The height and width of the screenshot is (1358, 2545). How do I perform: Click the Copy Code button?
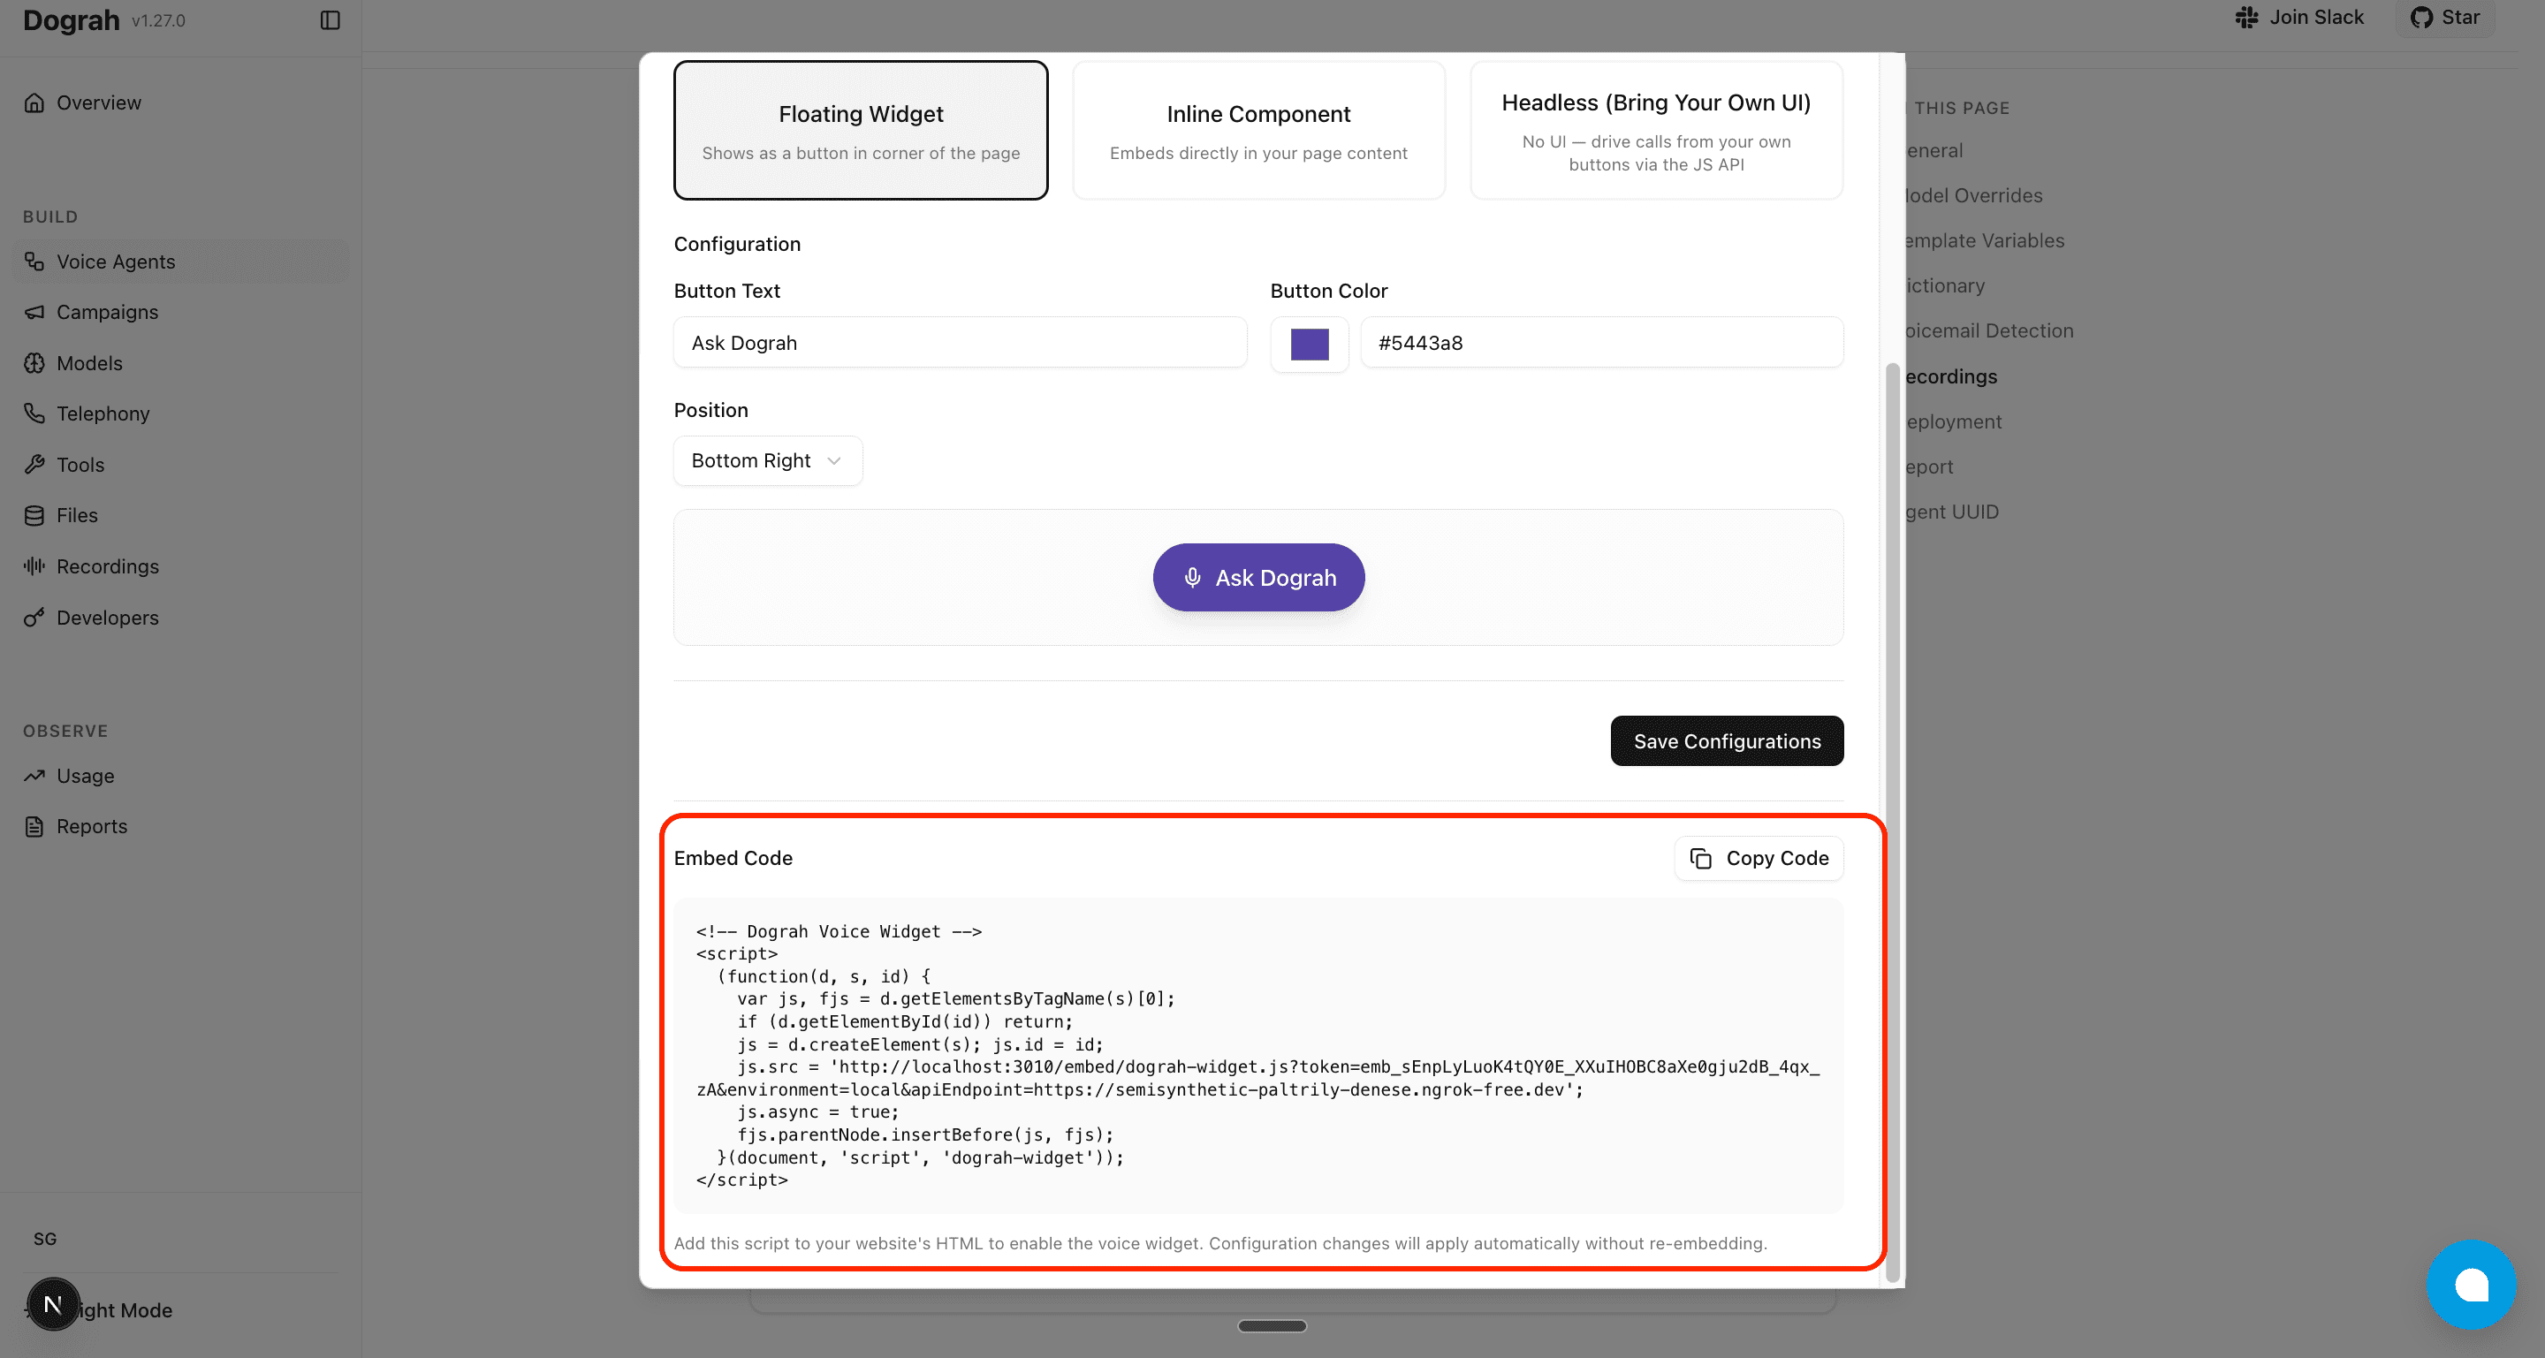click(x=1759, y=858)
